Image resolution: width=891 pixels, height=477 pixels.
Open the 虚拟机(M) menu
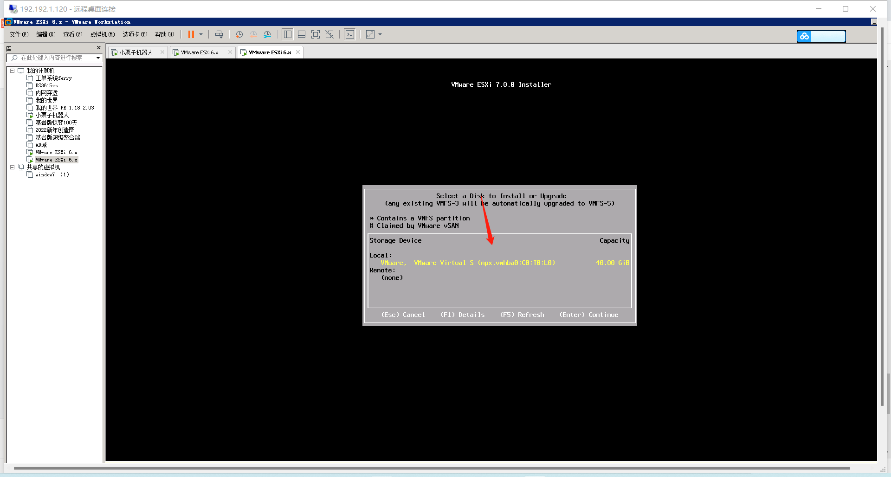103,34
